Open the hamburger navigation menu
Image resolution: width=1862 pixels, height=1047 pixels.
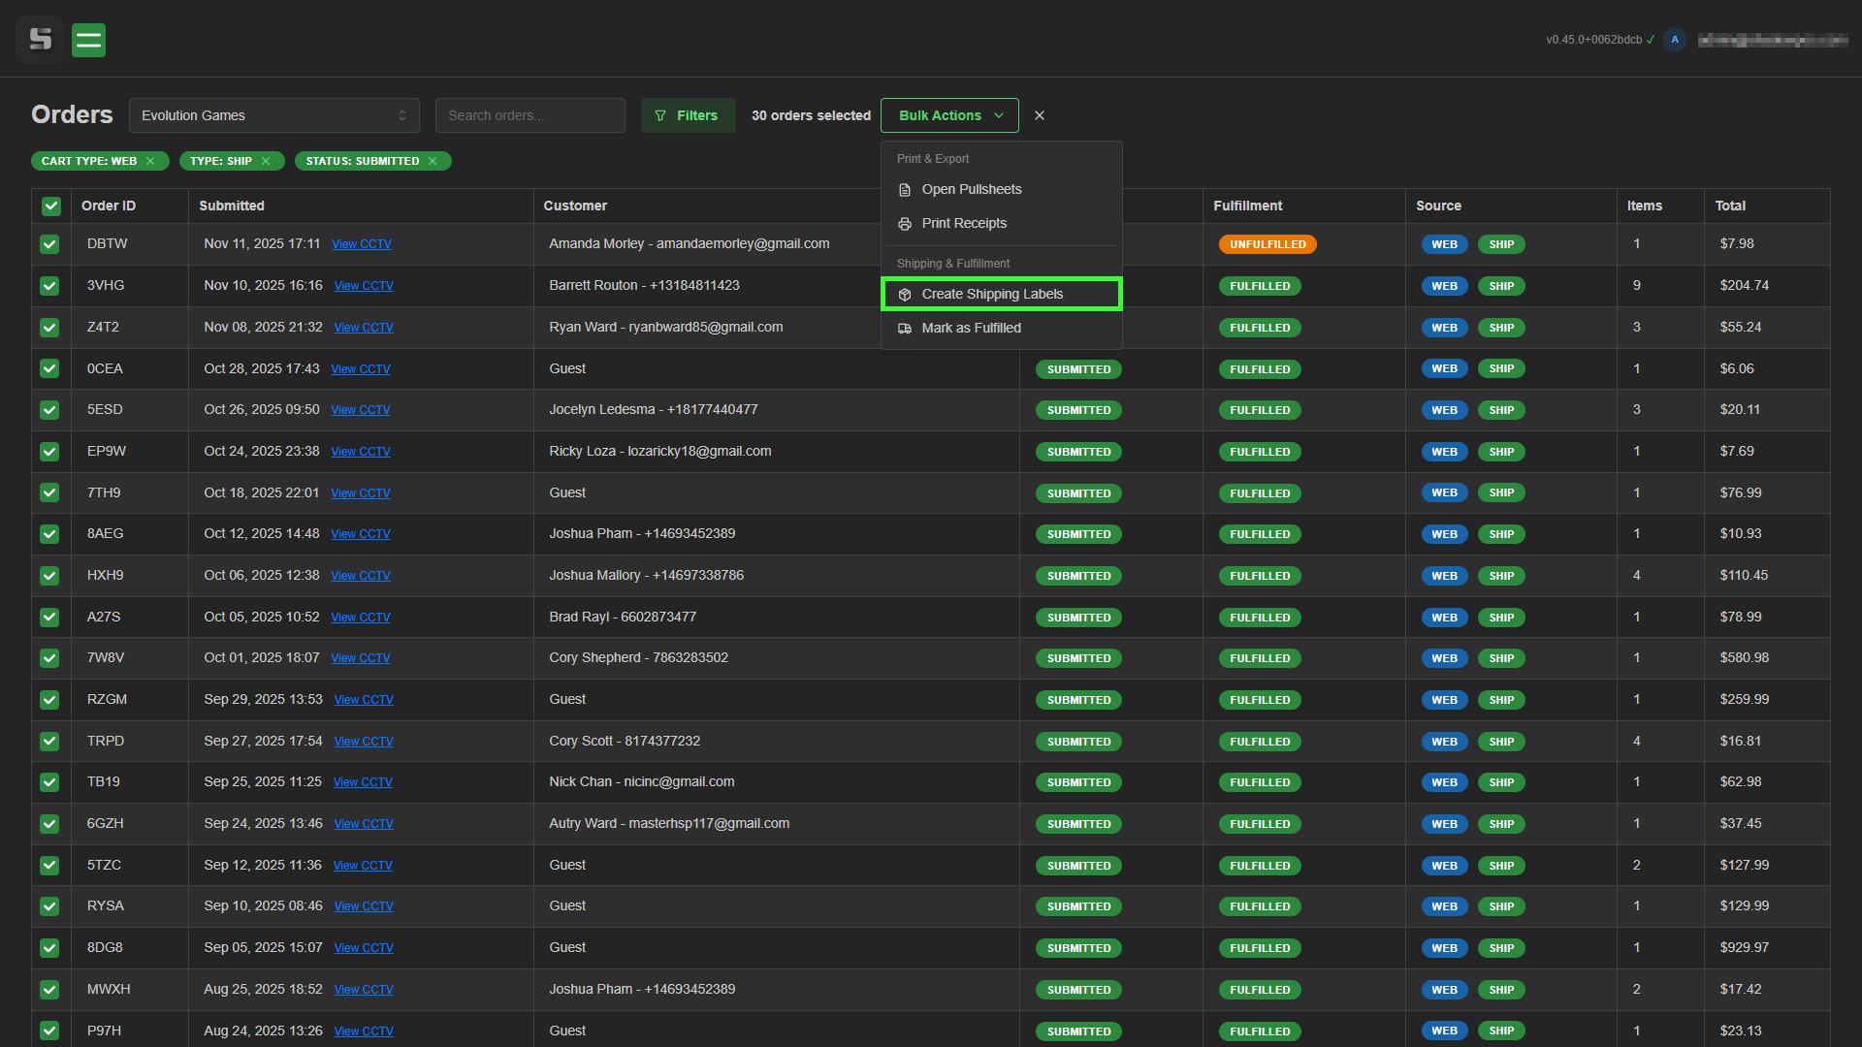click(x=88, y=40)
